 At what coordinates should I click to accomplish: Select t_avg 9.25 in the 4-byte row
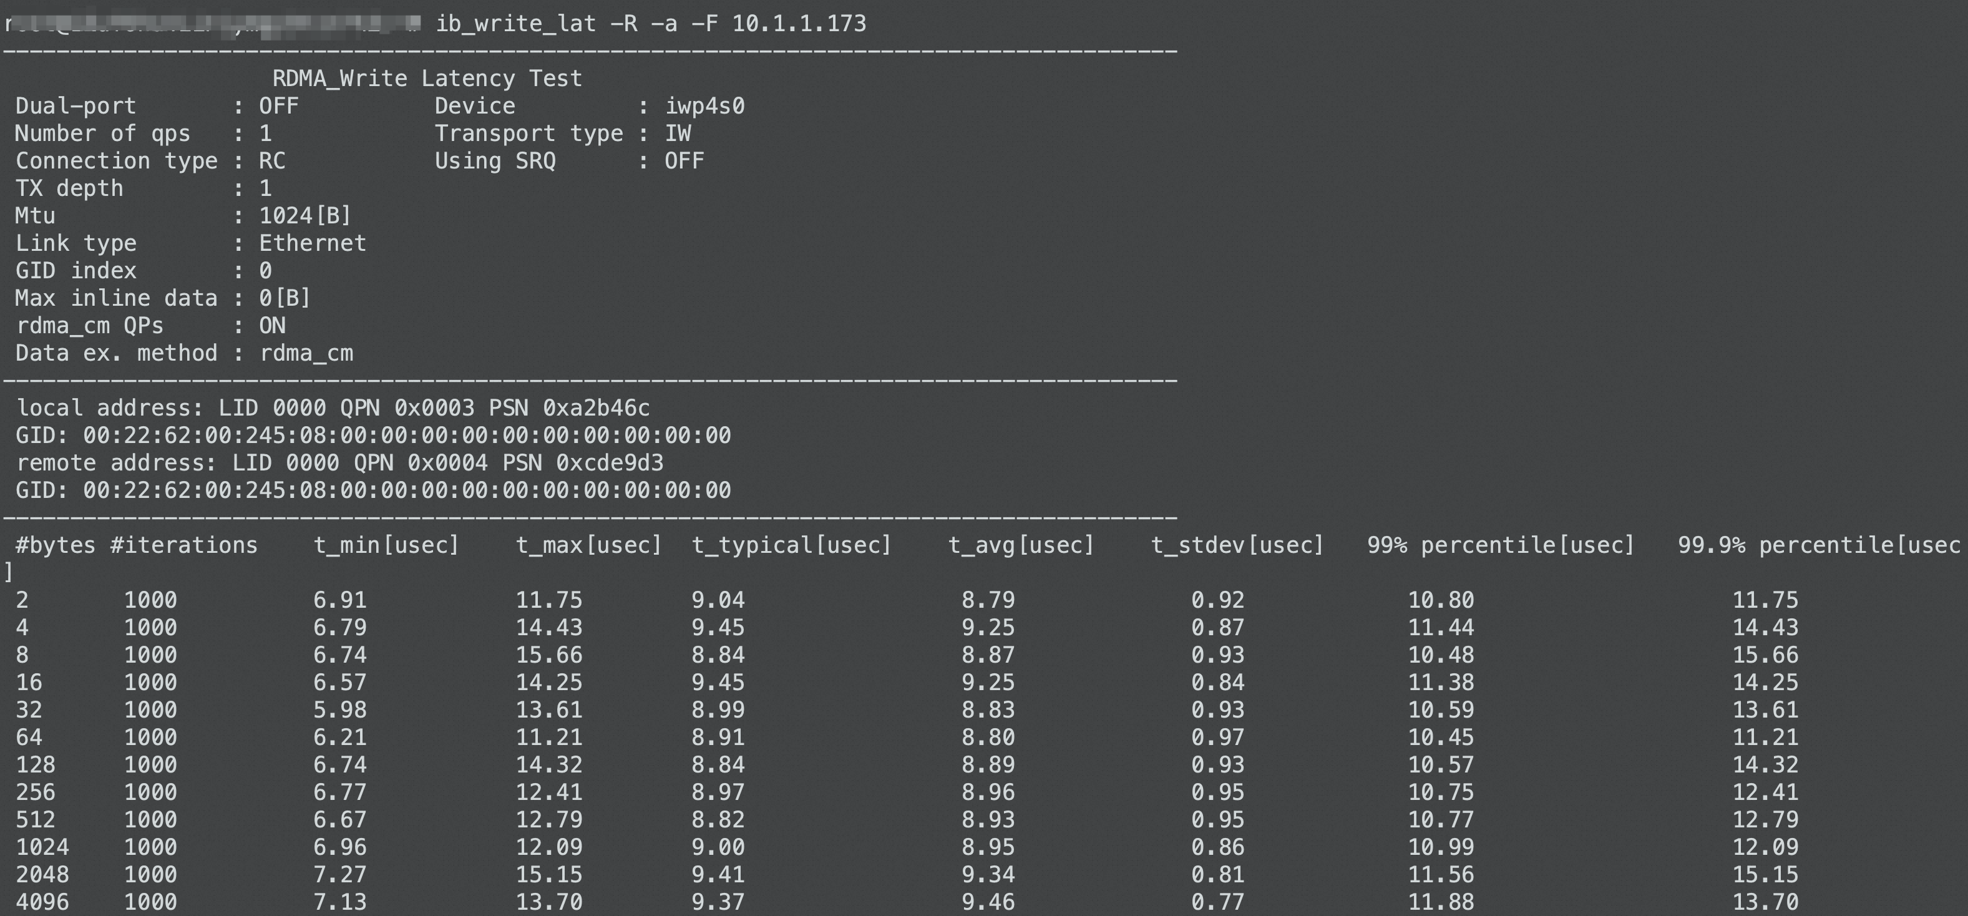pyautogui.click(x=988, y=628)
